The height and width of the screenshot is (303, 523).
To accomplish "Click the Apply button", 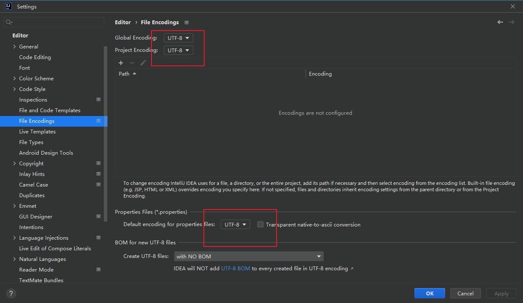I will click(501, 293).
